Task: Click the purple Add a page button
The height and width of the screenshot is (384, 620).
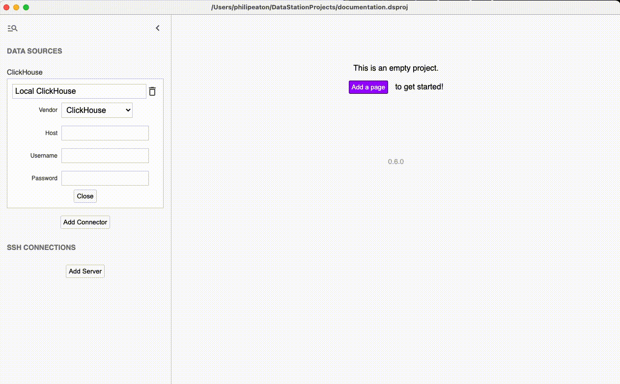Action: (368, 87)
